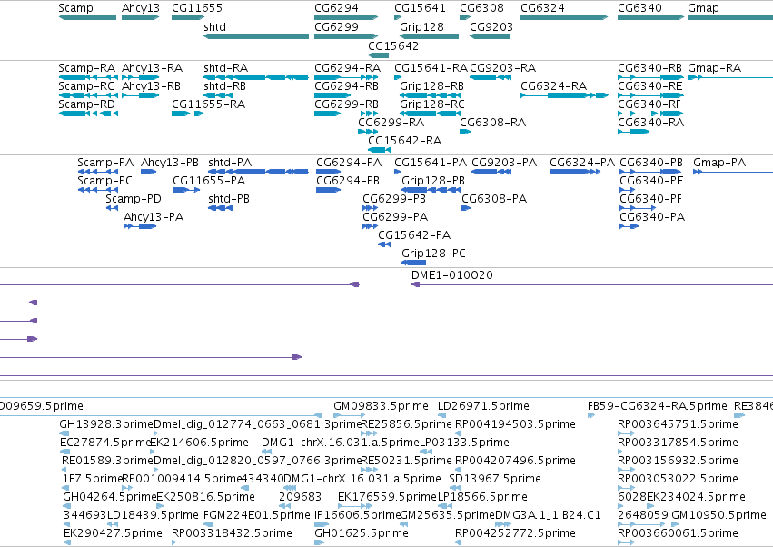Select transcript label CG6299-RA
The height and width of the screenshot is (547, 773).
(391, 123)
